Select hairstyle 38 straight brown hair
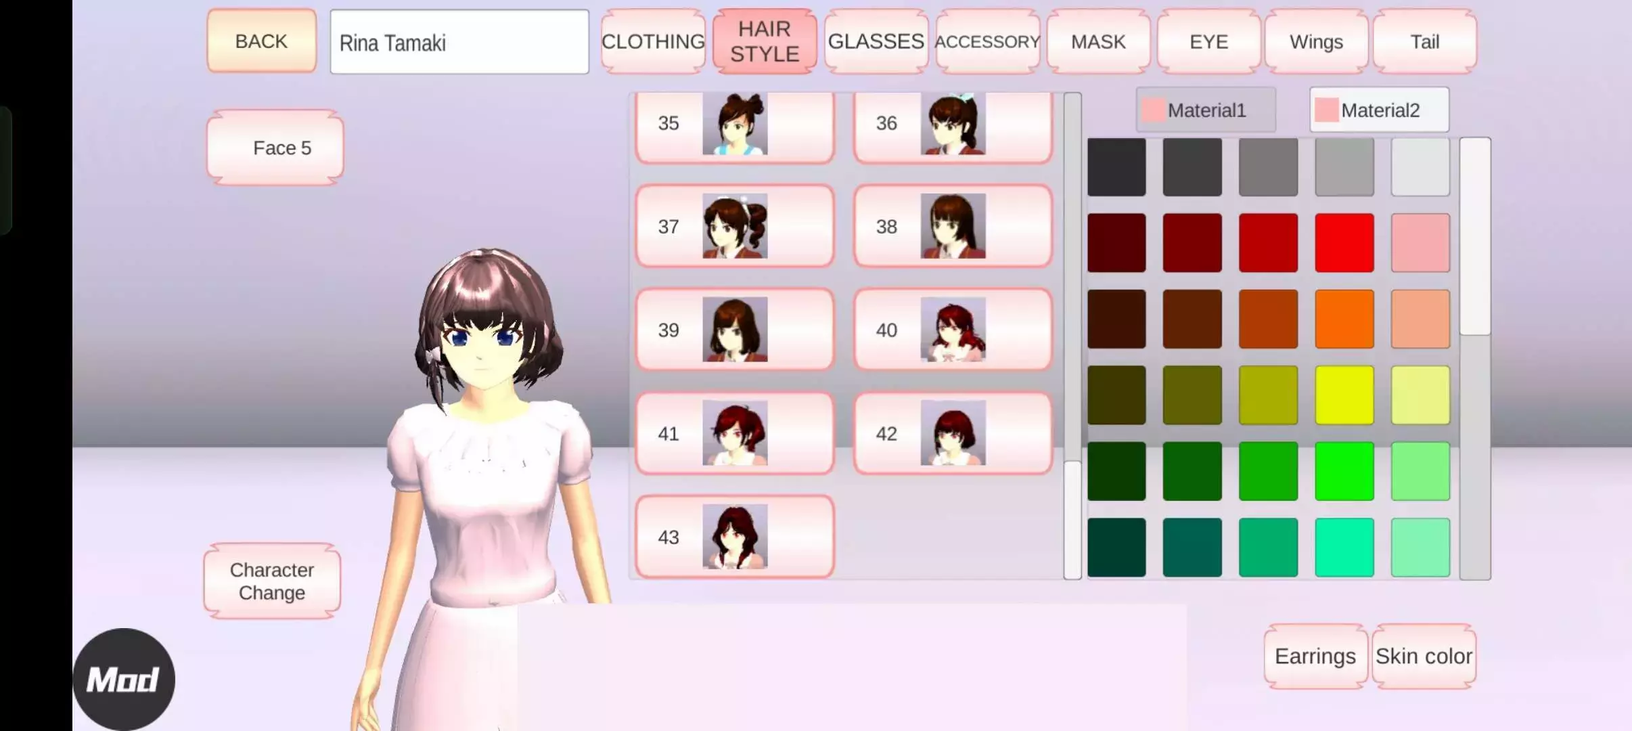The height and width of the screenshot is (731, 1632). pos(952,226)
